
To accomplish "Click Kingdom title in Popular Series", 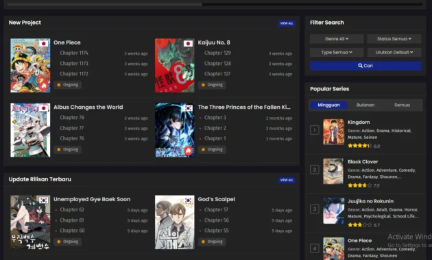I will pyautogui.click(x=359, y=122).
